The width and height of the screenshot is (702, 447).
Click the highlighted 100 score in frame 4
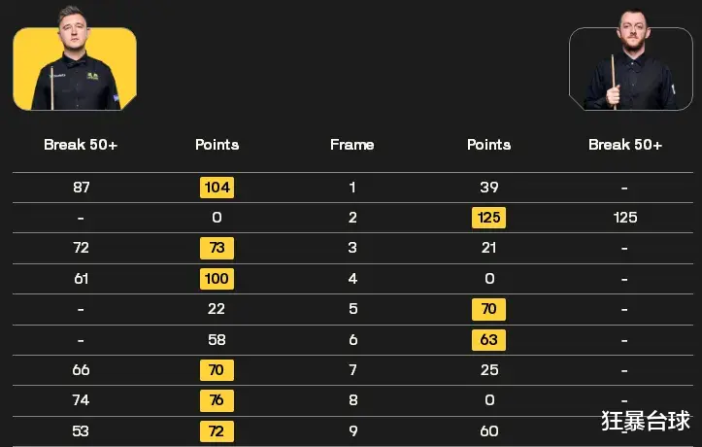(217, 279)
